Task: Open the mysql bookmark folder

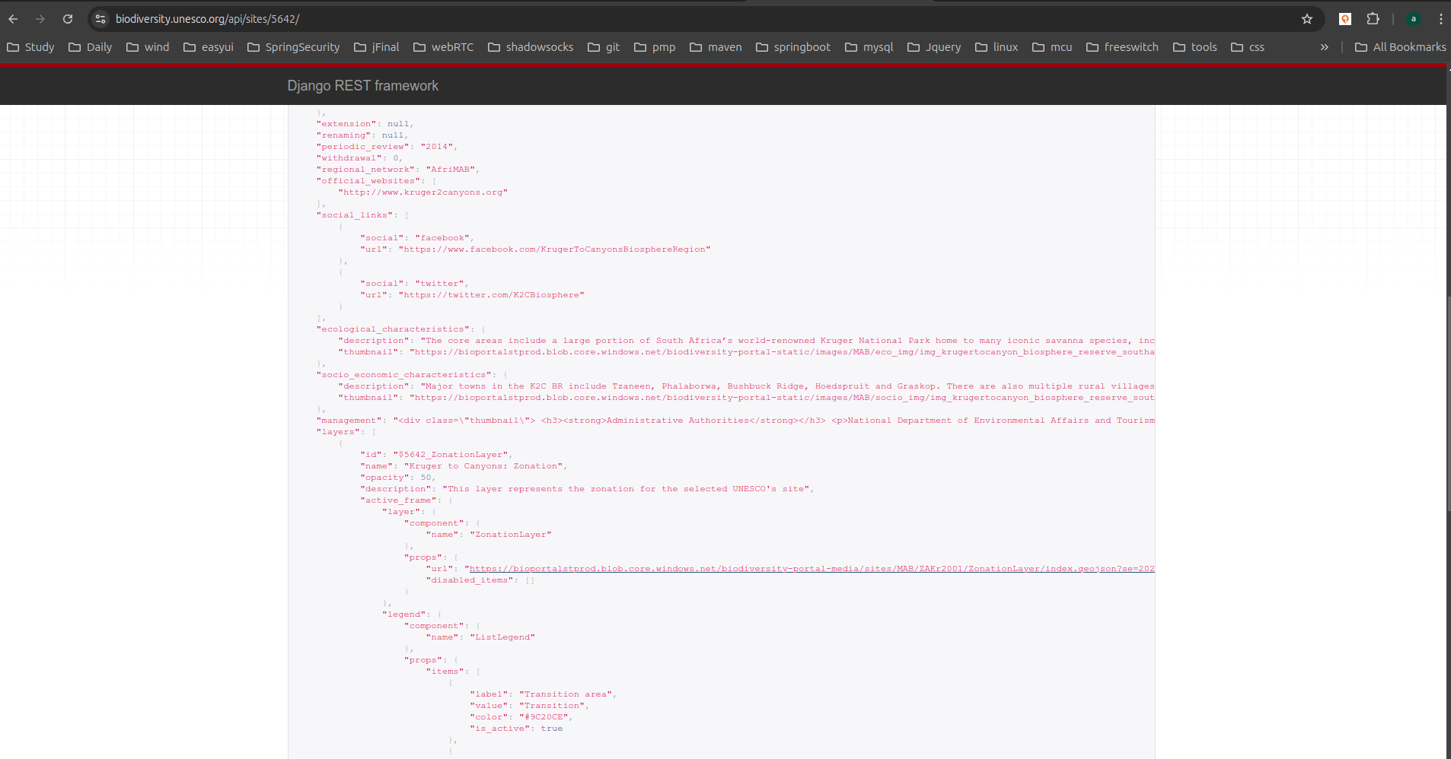Action: [x=869, y=47]
